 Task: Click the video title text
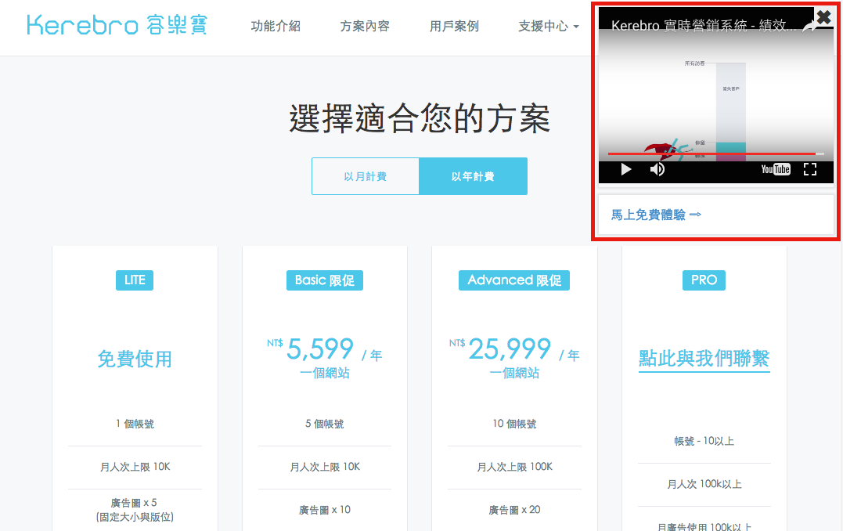704,26
